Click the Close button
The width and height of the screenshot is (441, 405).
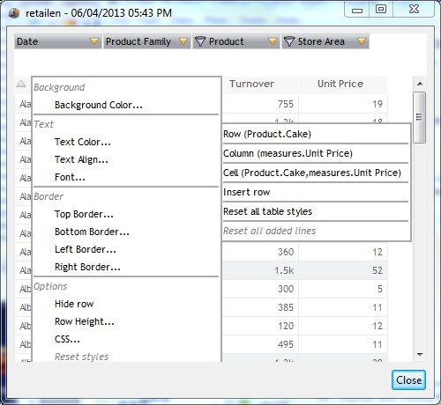[408, 380]
